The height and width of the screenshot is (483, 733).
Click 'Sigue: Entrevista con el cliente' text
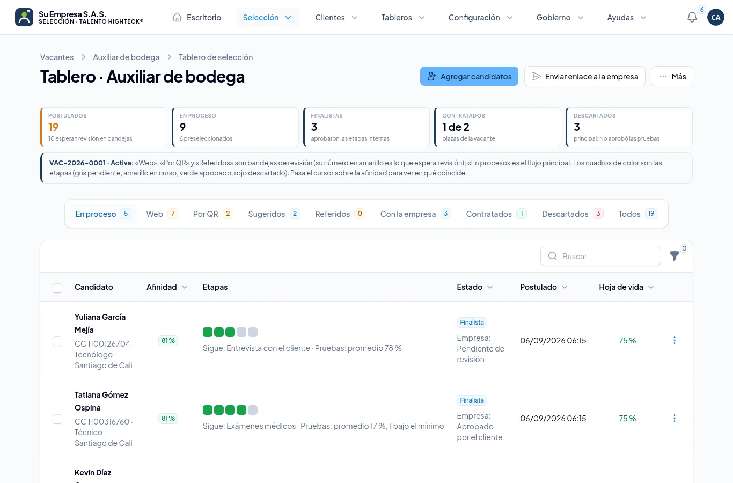point(256,348)
